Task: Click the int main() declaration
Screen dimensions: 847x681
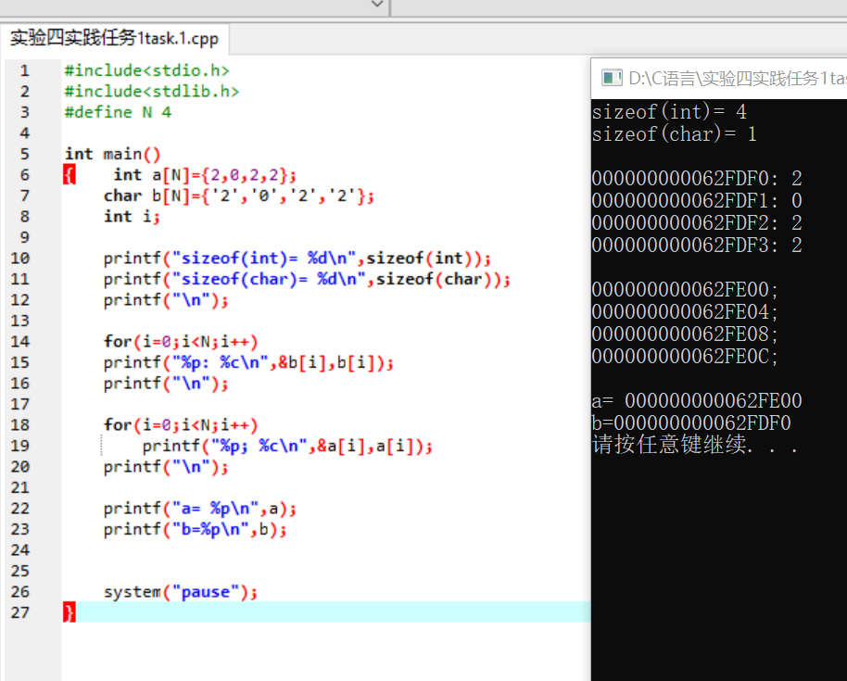Action: (x=113, y=154)
